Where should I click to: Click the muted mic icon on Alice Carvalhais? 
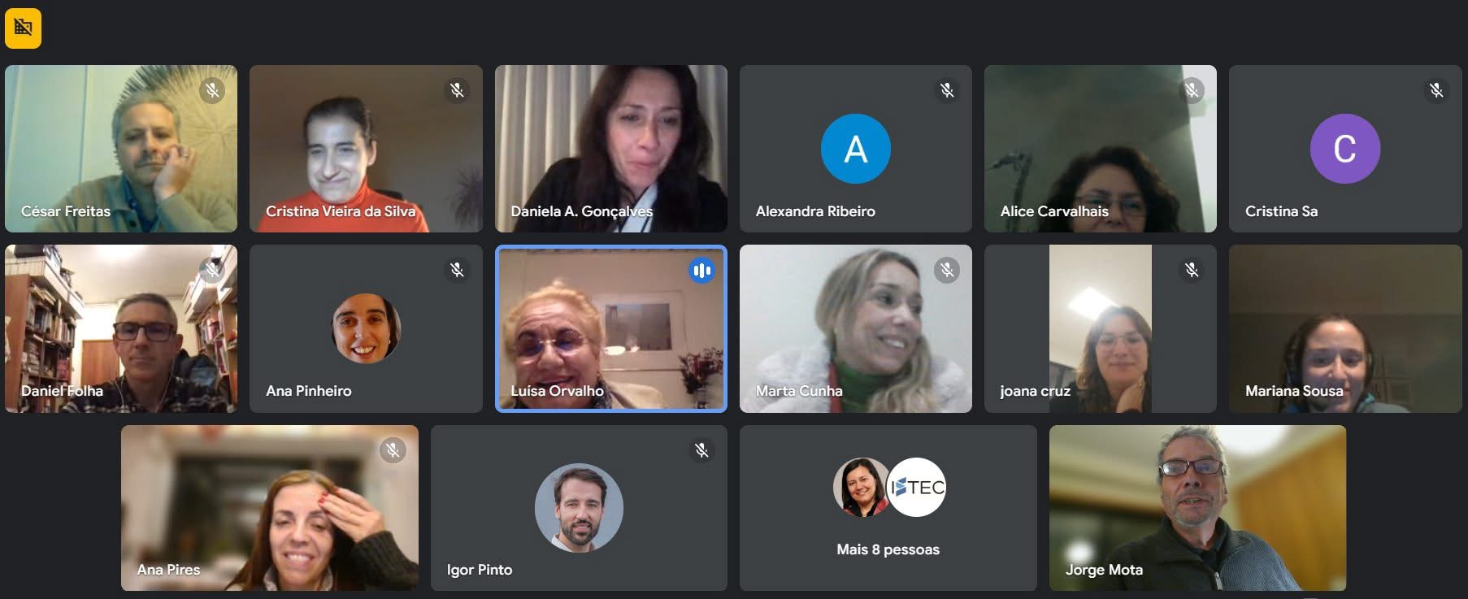pyautogui.click(x=1192, y=90)
